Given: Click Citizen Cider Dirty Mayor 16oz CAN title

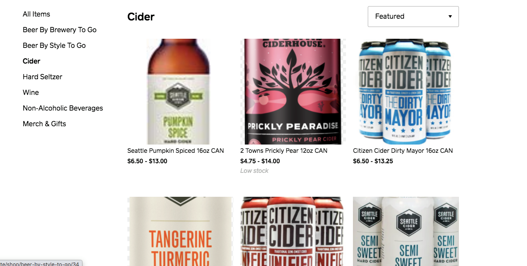Looking at the screenshot, I should pyautogui.click(x=403, y=151).
